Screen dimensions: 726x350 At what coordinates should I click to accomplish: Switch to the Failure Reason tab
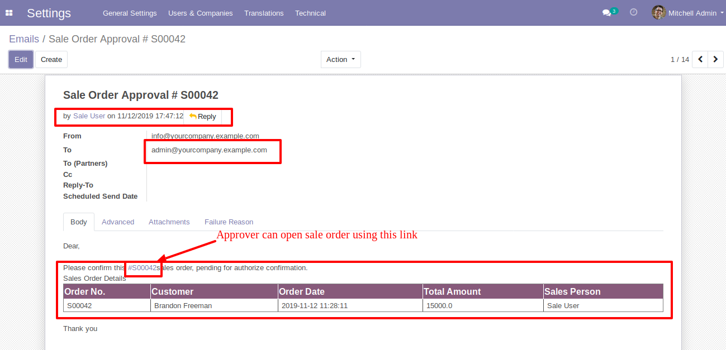(229, 222)
